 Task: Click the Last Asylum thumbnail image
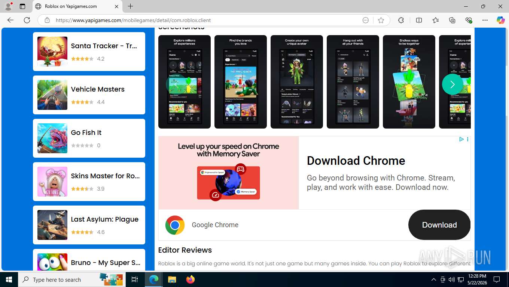pyautogui.click(x=52, y=225)
